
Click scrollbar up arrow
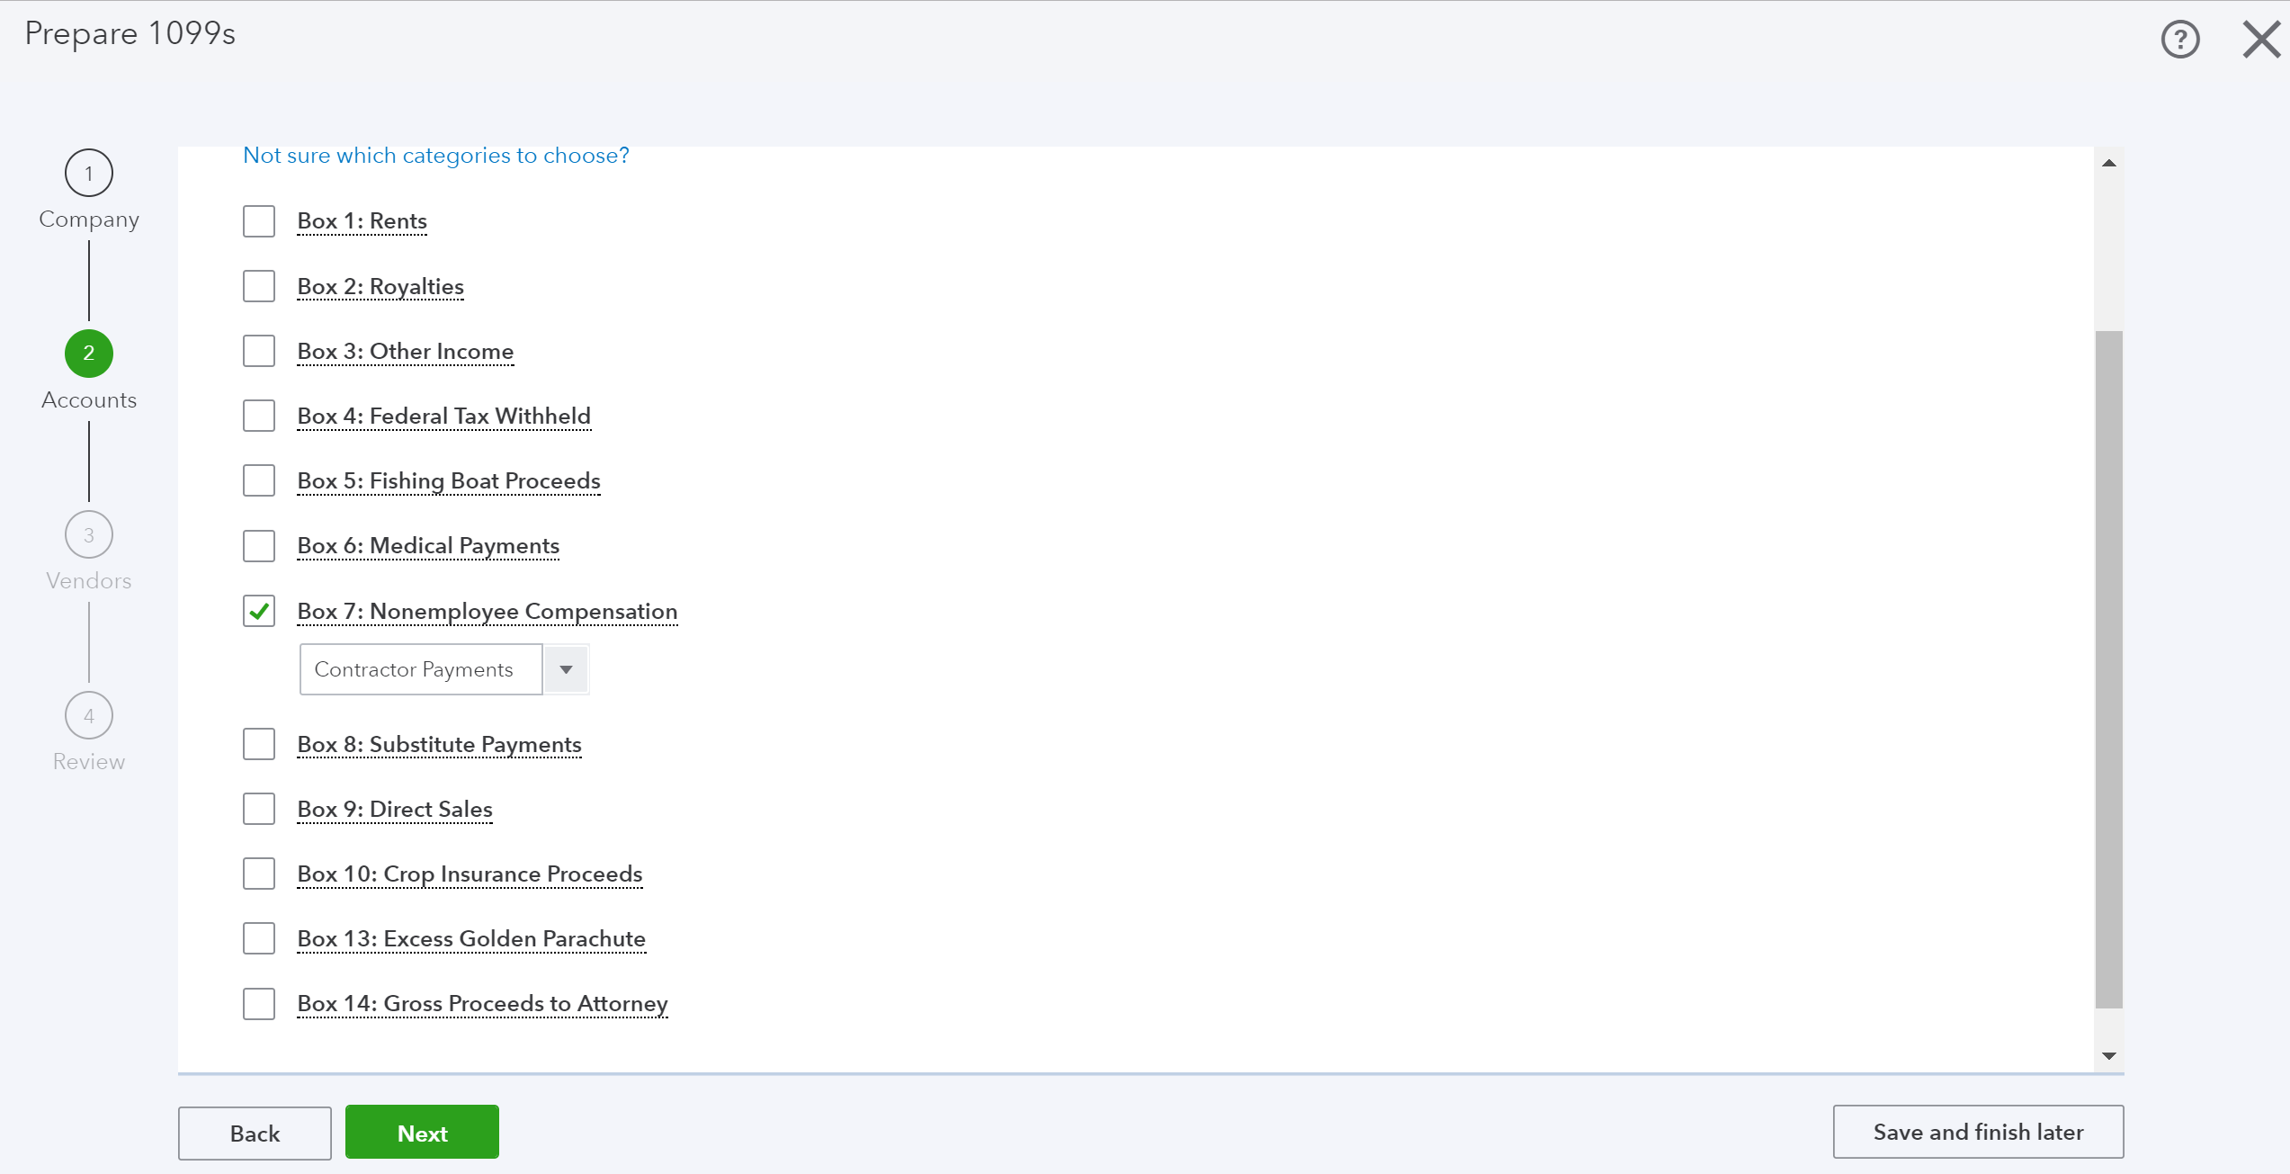(2108, 163)
